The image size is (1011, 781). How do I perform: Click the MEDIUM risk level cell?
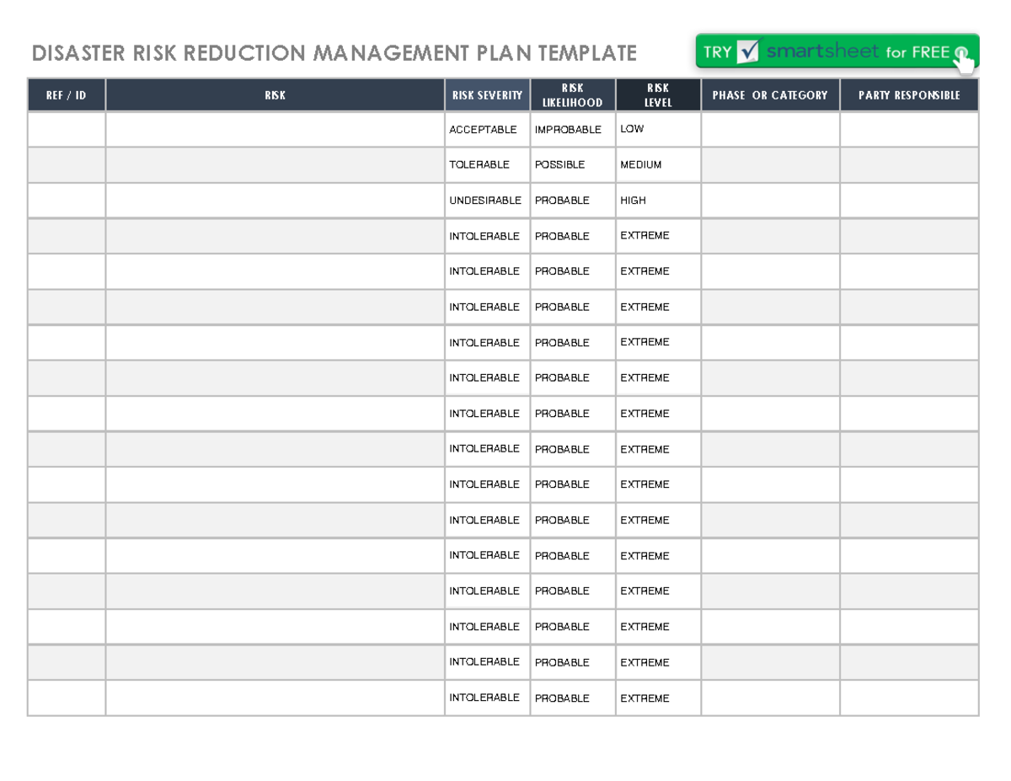[658, 165]
